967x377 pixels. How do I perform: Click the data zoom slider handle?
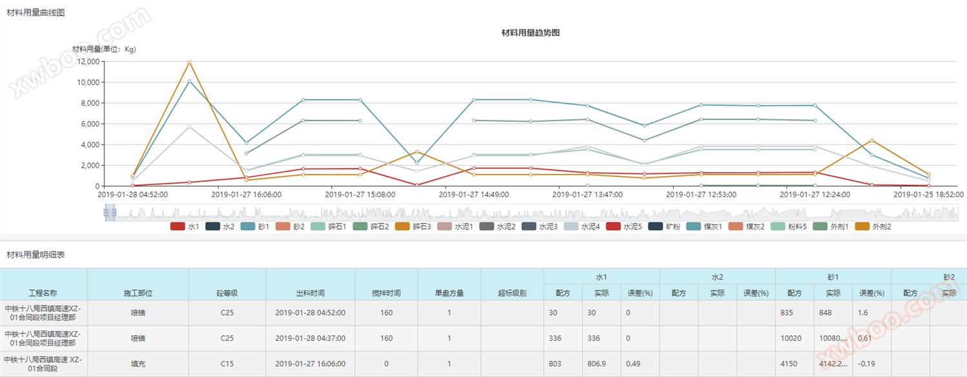[110, 213]
